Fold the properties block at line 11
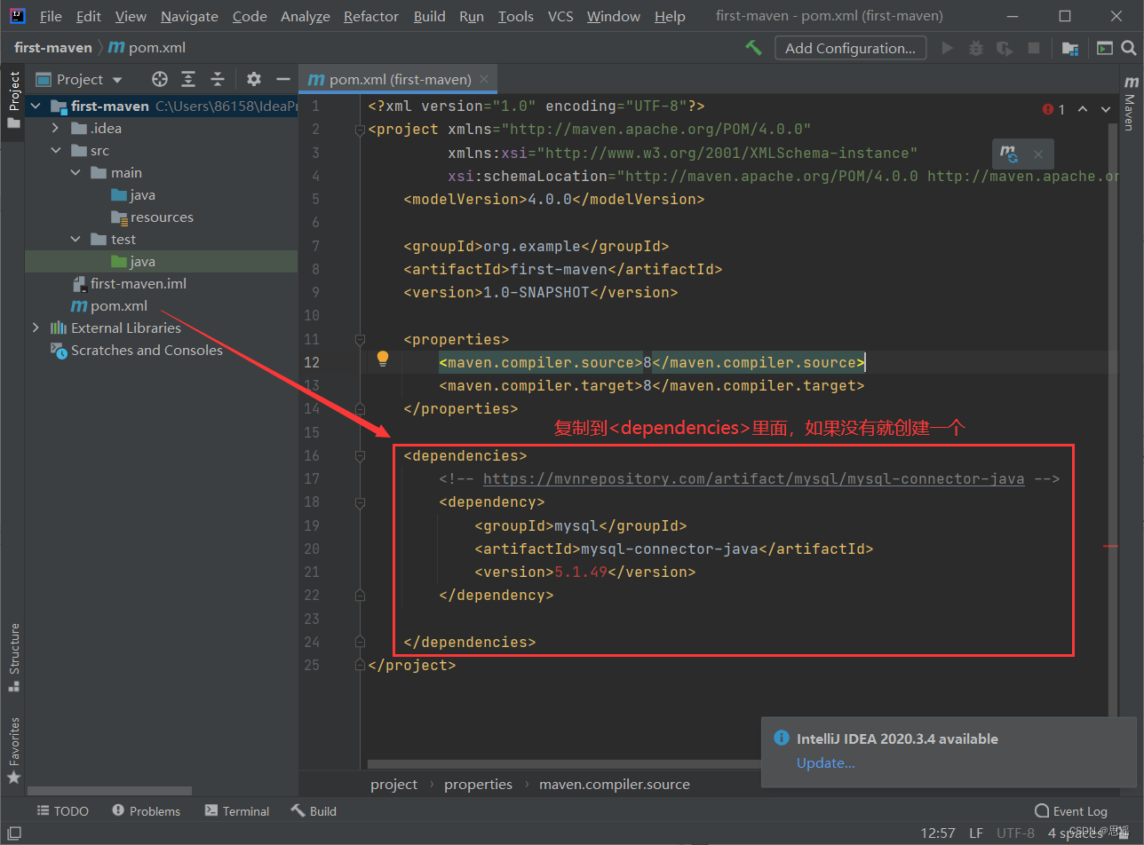Image resolution: width=1144 pixels, height=845 pixels. point(360,339)
